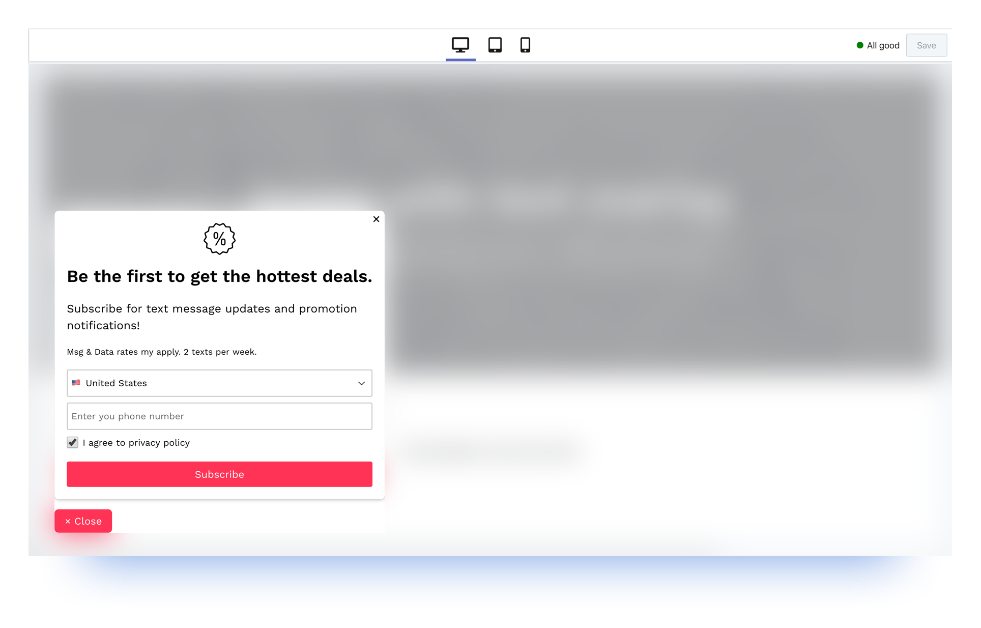Screen dimensions: 981x628
Task: Click the discount/percentage badge icon
Action: tap(219, 238)
